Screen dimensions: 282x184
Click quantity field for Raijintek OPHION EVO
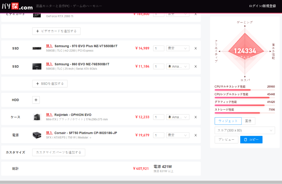(x=159, y=117)
